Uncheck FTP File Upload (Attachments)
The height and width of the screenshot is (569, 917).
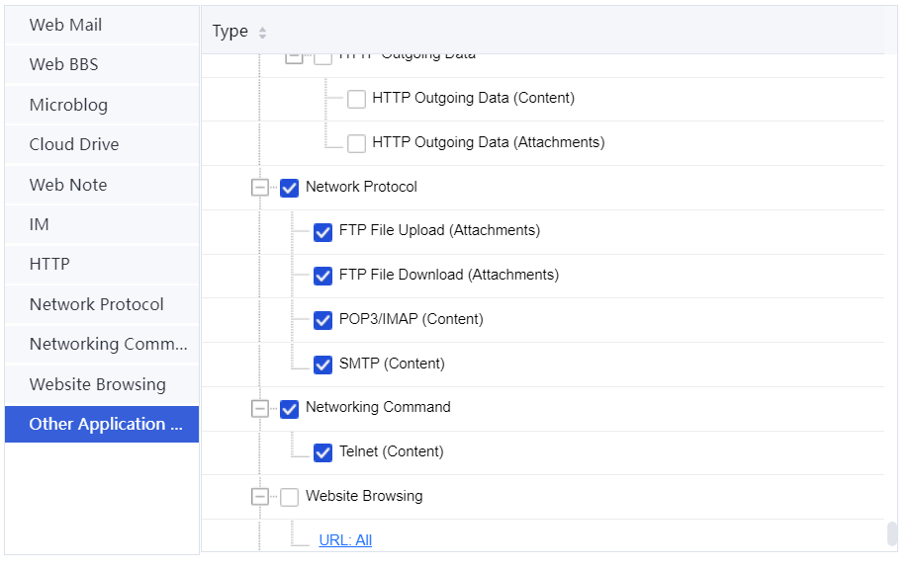tap(322, 231)
